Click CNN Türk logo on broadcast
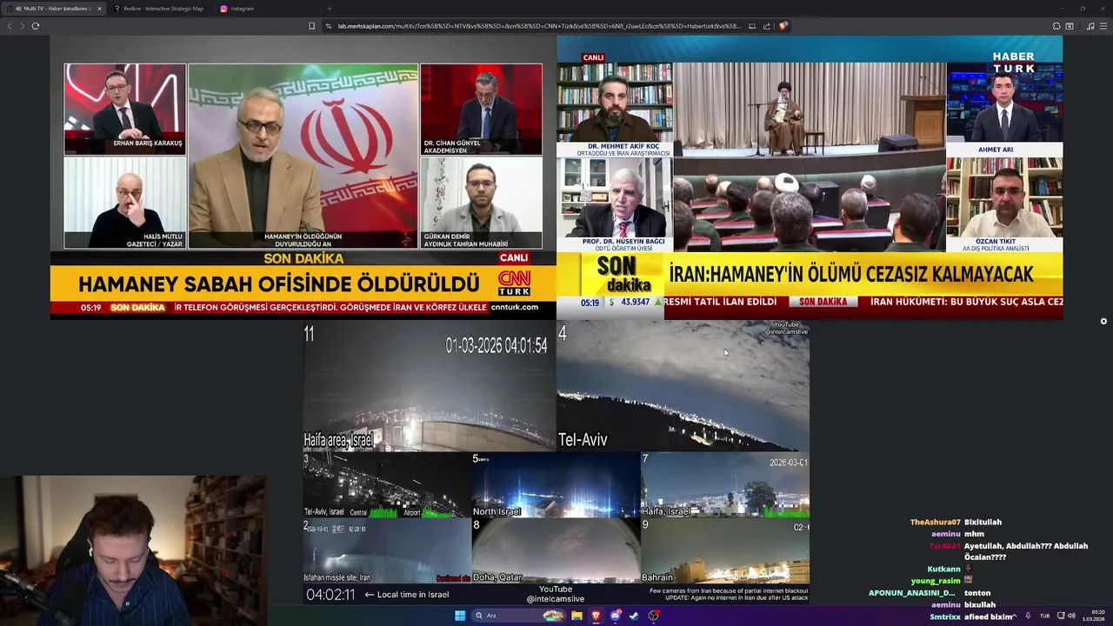 [x=514, y=283]
